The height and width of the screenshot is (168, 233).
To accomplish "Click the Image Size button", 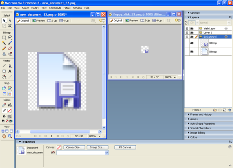I will point(97,147).
